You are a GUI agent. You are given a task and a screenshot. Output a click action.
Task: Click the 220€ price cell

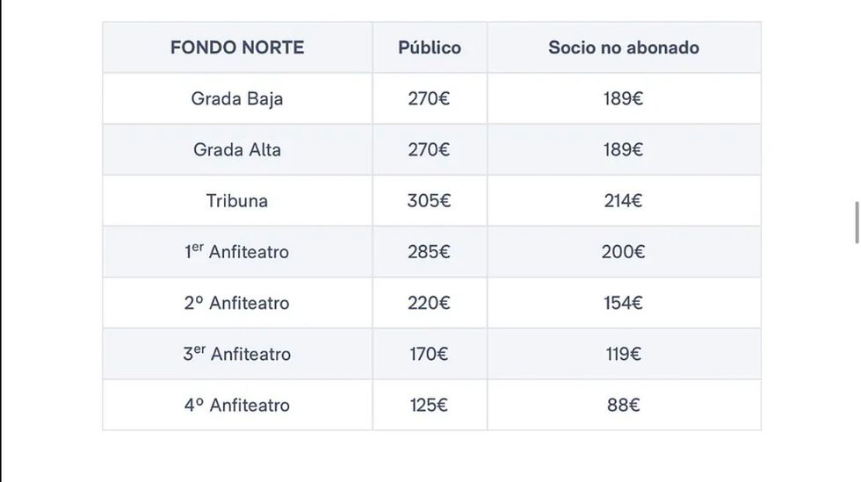[x=430, y=303]
